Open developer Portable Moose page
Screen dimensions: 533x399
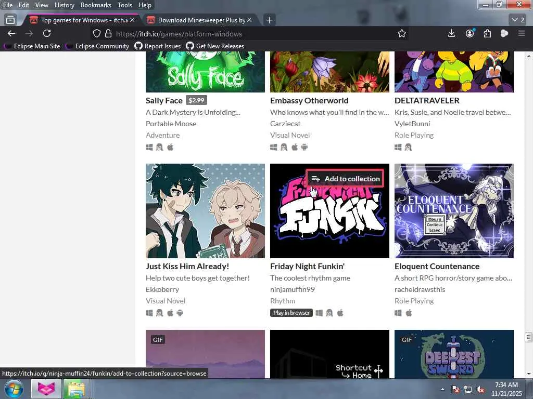pyautogui.click(x=171, y=124)
